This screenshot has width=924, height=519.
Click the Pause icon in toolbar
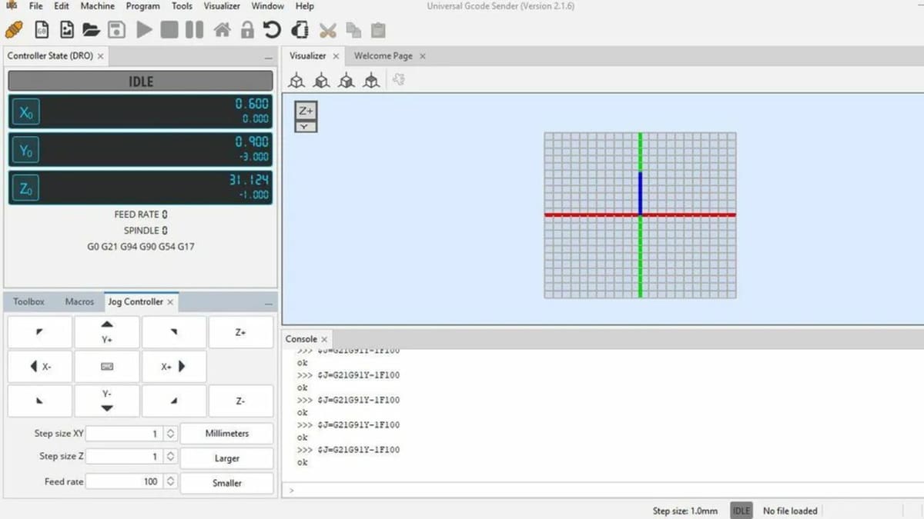195,30
